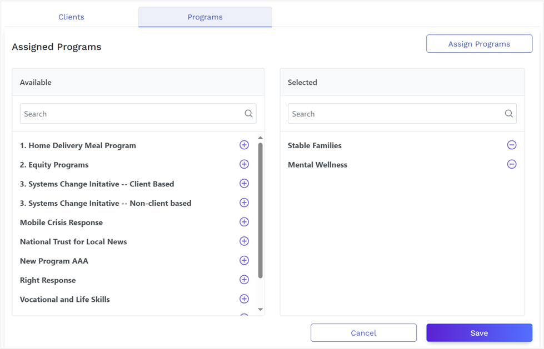Select the Programs tab
This screenshot has height=349, width=544.
tap(205, 17)
